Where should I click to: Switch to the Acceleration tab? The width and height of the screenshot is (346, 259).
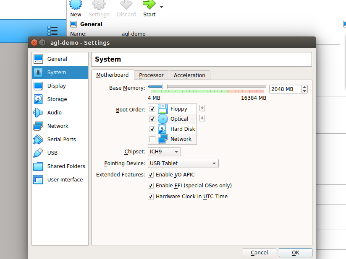(189, 75)
